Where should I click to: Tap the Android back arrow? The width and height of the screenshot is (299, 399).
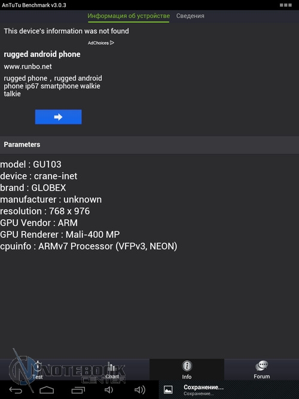pos(16,390)
